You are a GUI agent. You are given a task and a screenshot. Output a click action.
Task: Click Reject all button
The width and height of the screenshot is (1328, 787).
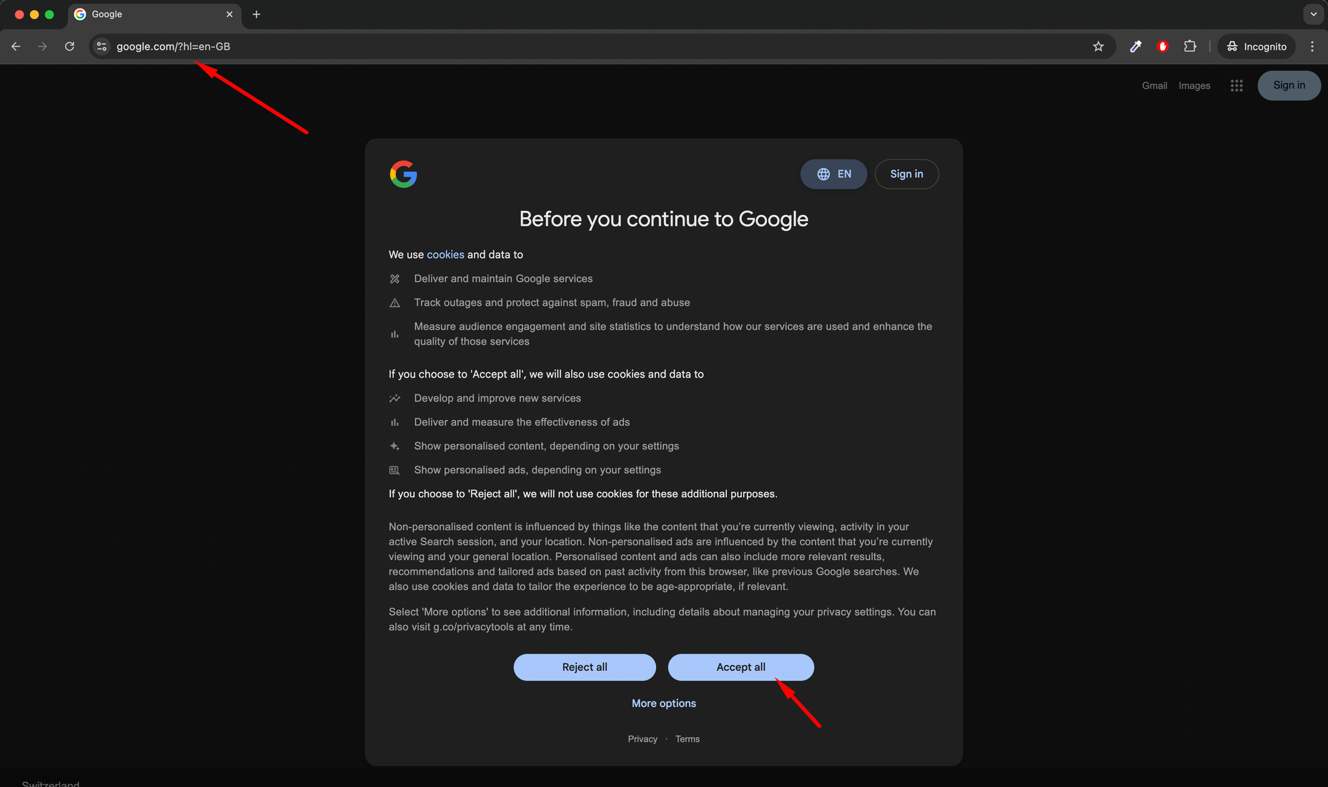pyautogui.click(x=585, y=667)
